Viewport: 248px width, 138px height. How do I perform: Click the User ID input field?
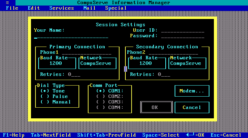[x=183, y=30]
